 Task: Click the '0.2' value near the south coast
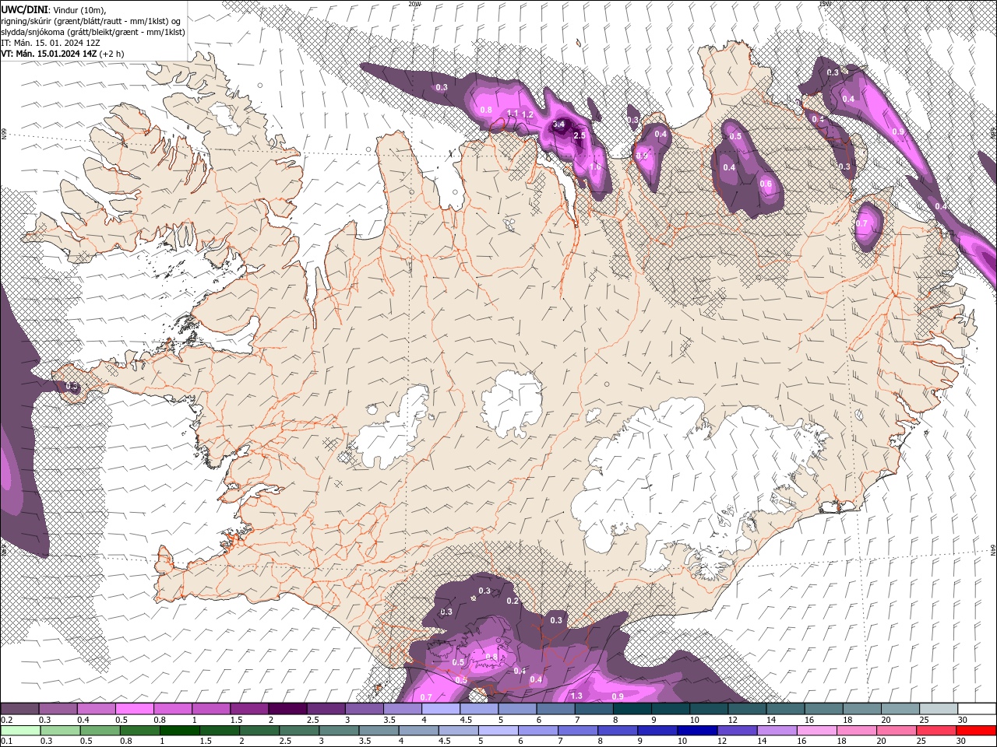click(x=513, y=601)
